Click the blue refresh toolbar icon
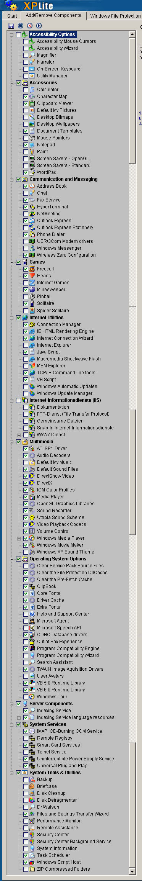Screen dimensions: 142x881 click(21, 26)
